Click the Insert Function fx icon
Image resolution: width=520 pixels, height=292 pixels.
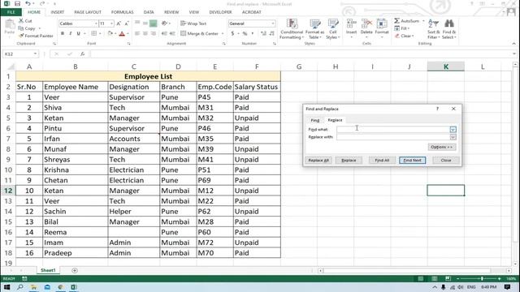(x=82, y=54)
